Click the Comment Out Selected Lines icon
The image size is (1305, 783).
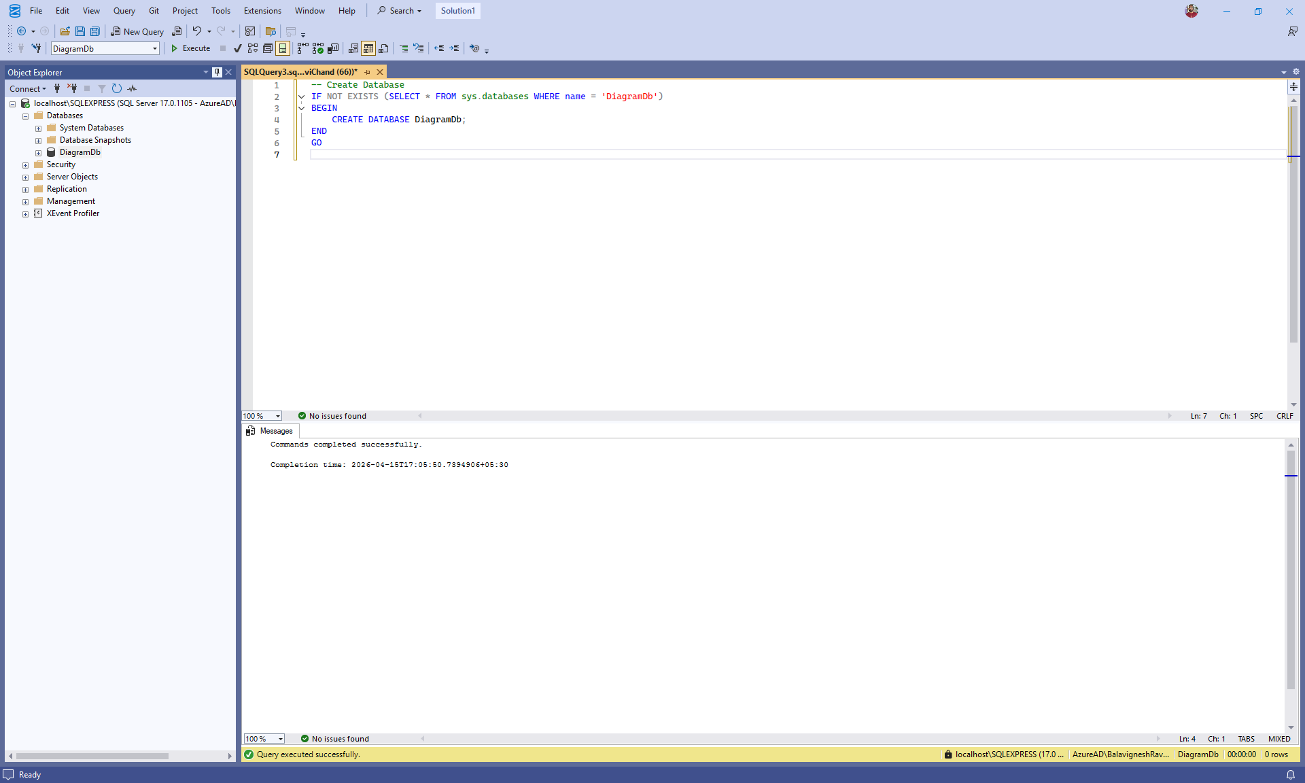404,48
